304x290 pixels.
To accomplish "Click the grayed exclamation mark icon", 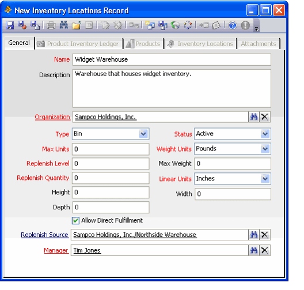I will (x=245, y=25).
